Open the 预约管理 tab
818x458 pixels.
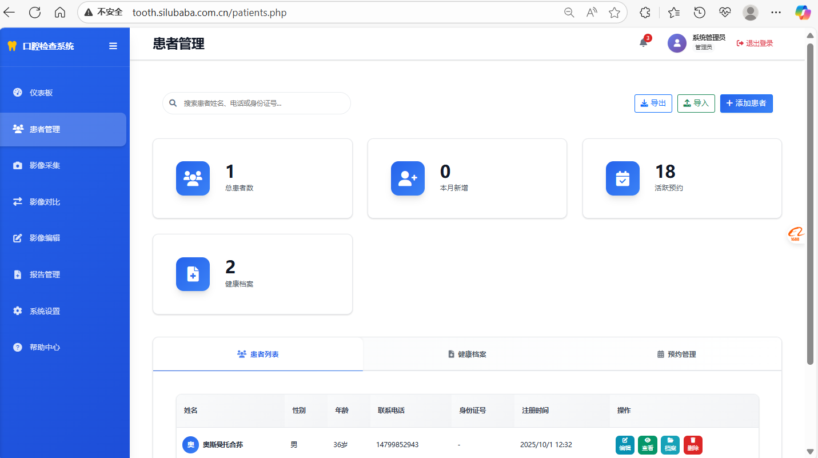tap(676, 354)
